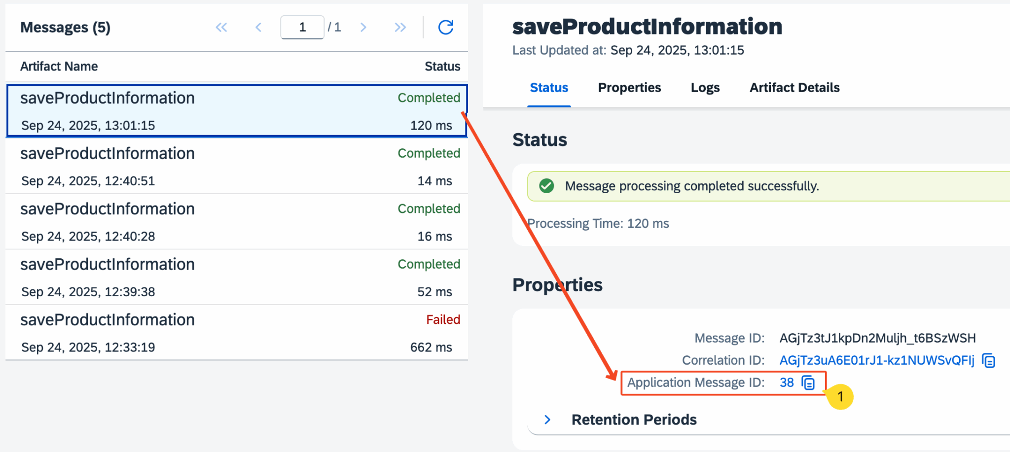Open the Logs tab

click(705, 87)
